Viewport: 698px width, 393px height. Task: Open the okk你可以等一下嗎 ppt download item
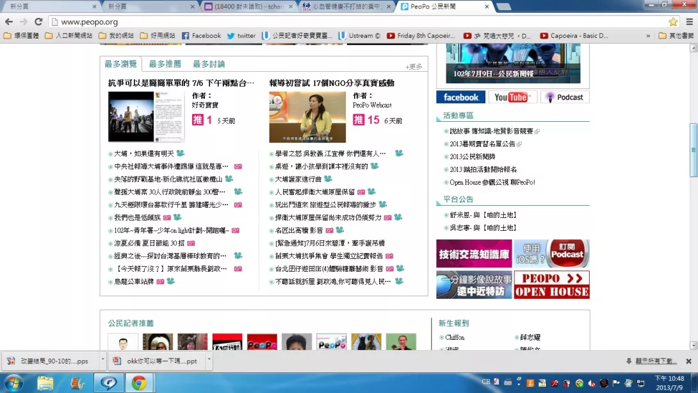(x=157, y=361)
